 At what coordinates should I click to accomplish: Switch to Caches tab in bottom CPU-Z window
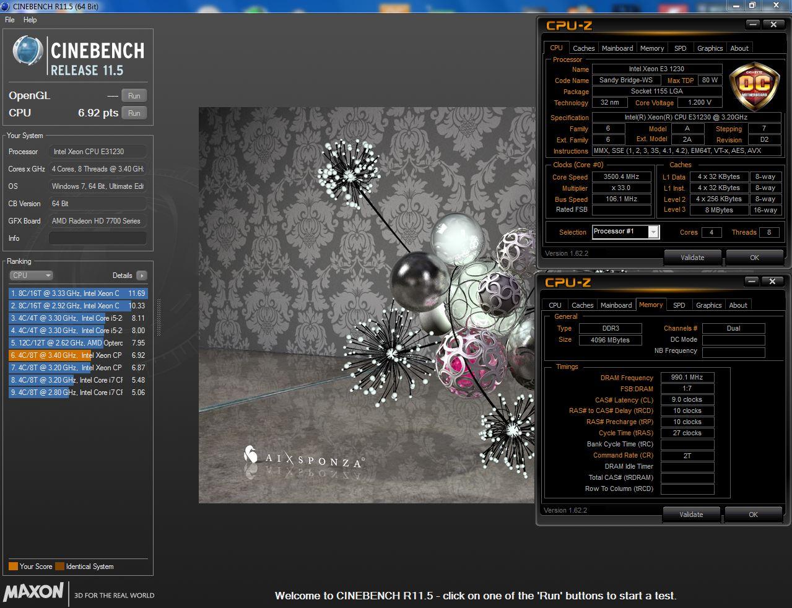[582, 305]
